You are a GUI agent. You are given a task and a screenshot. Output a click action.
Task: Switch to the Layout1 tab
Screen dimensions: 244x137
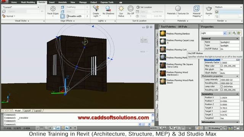pyautogui.click(x=27, y=111)
